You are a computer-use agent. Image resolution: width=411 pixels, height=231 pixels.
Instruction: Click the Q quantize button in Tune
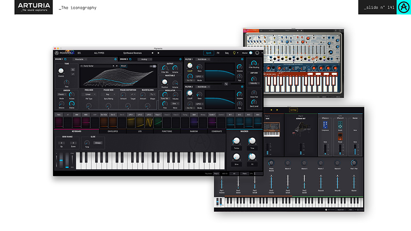[73, 69]
